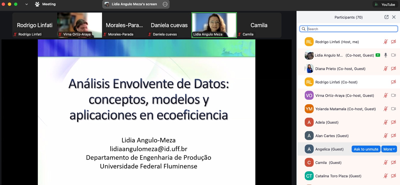Click Adela's video off icon
Image resolution: width=400 pixels, height=185 pixels.
click(x=393, y=122)
